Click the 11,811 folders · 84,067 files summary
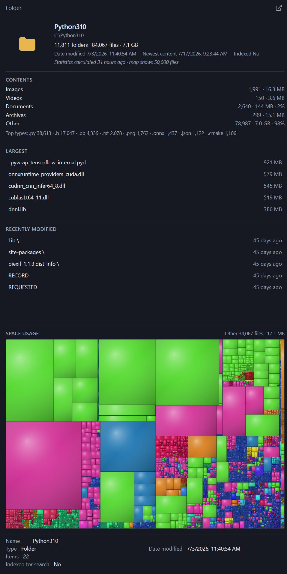This screenshot has height=574, width=287. 96,45
